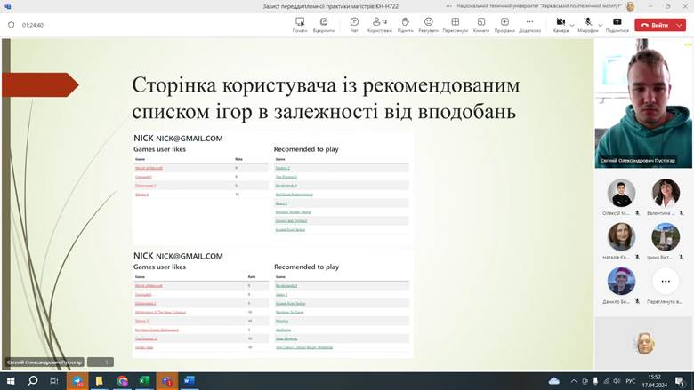
Task: Open the Chat panel in the meeting
Action: click(354, 24)
